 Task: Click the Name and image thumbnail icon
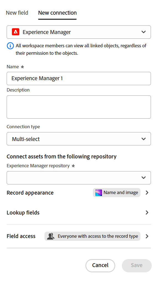tap(99, 193)
